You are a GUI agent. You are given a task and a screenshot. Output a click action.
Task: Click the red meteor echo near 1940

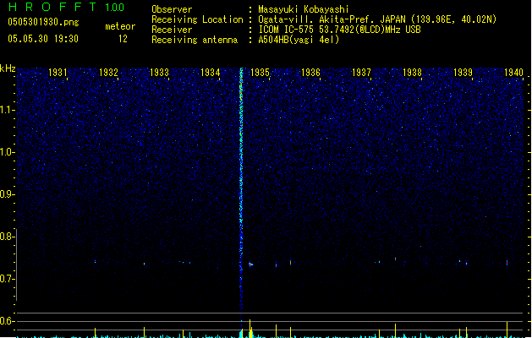coord(507,263)
